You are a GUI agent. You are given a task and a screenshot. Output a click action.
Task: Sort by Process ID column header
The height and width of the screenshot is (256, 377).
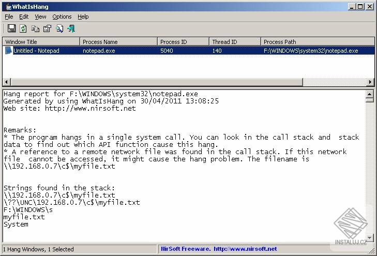coord(183,41)
